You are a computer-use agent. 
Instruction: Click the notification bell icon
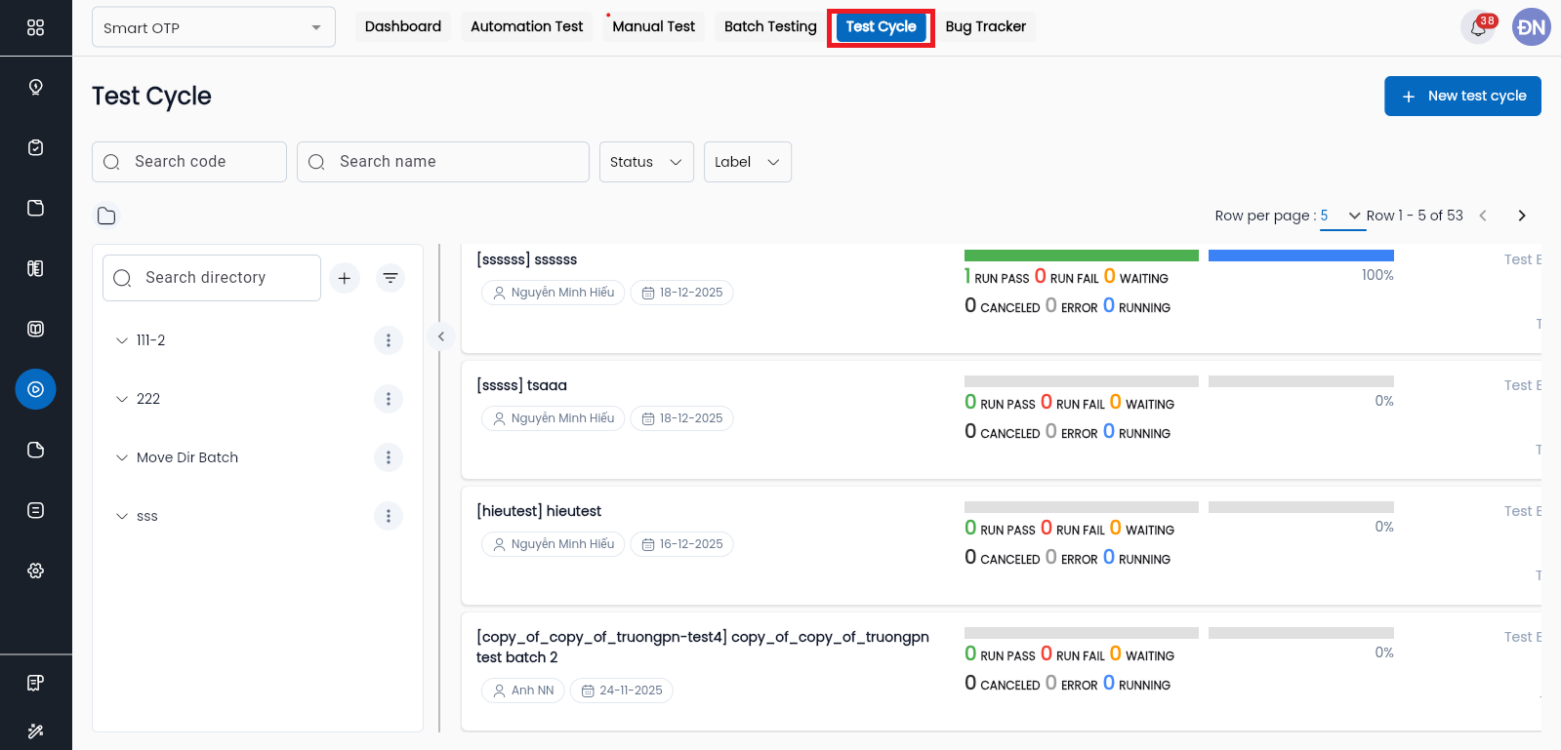[1478, 27]
